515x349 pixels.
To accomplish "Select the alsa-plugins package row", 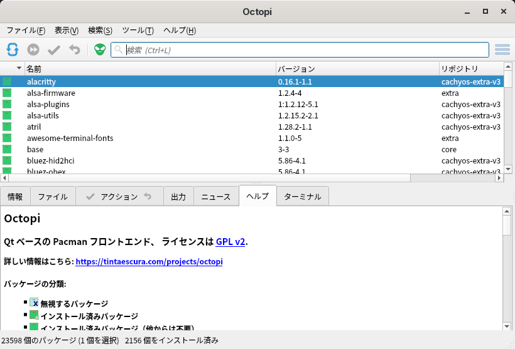I will tap(252, 104).
